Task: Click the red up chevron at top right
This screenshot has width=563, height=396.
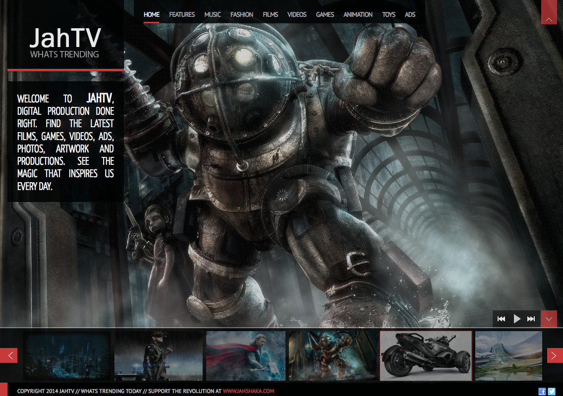Action: [549, 12]
